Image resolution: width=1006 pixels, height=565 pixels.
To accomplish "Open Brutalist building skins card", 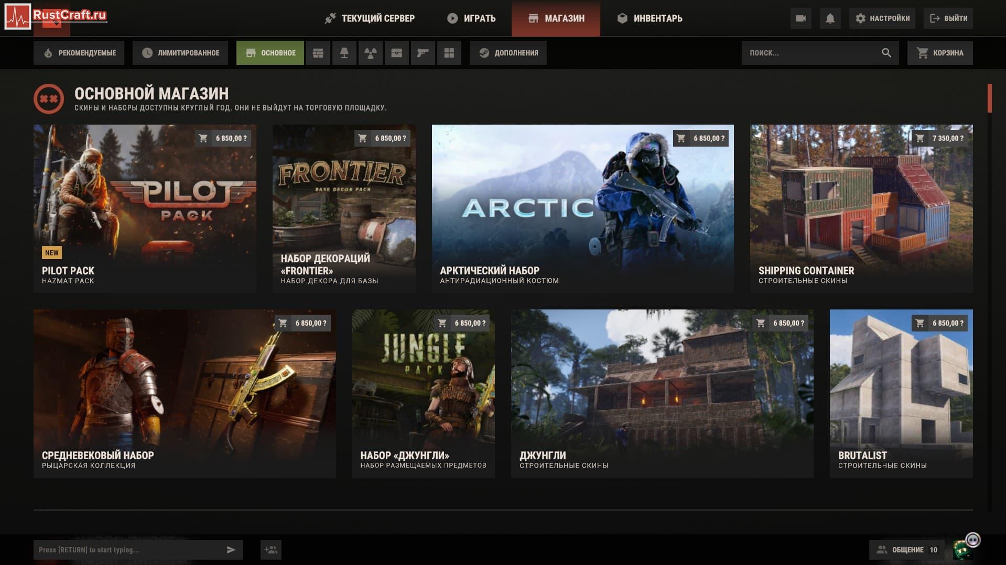I will click(x=901, y=394).
